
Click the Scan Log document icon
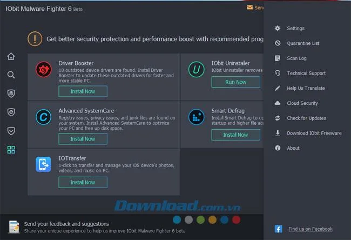(x=278, y=58)
